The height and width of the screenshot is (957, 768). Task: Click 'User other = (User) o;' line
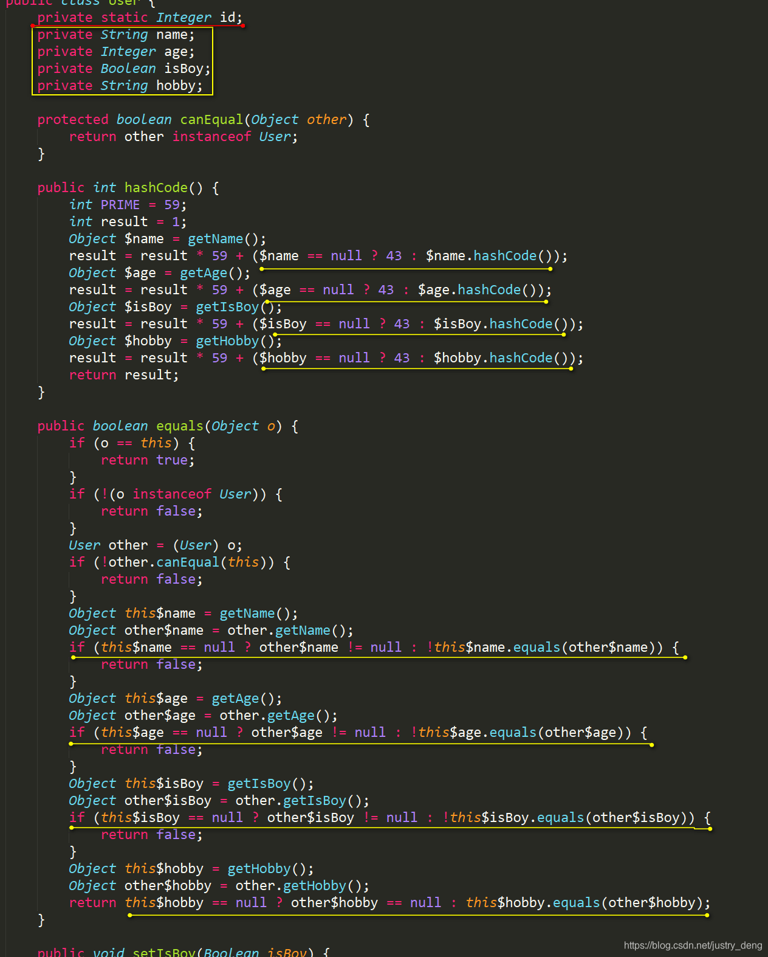(x=156, y=545)
